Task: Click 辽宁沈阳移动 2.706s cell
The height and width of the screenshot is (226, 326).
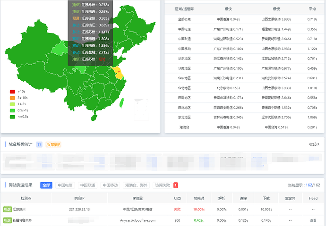Action: (276, 117)
